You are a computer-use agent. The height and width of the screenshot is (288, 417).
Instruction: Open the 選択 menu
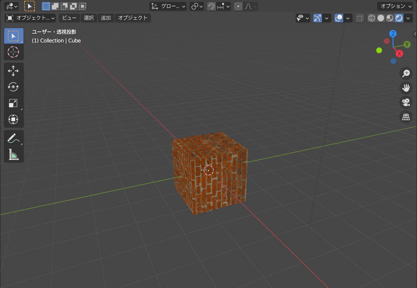coord(89,18)
